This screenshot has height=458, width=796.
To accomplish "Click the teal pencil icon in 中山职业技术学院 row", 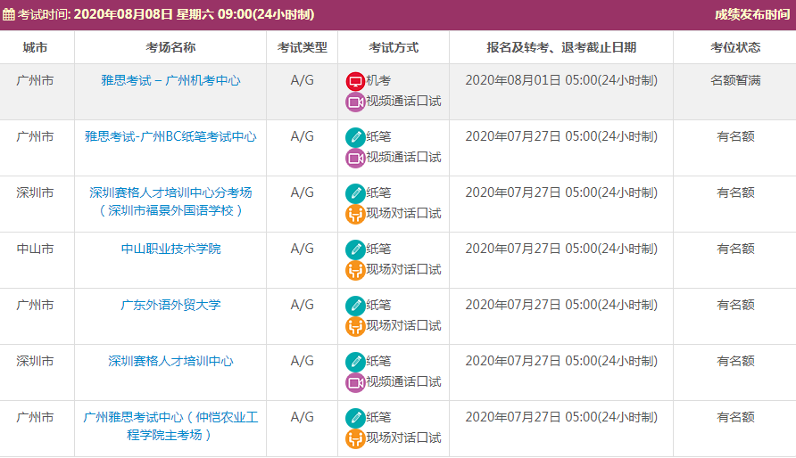I will tap(355, 249).
